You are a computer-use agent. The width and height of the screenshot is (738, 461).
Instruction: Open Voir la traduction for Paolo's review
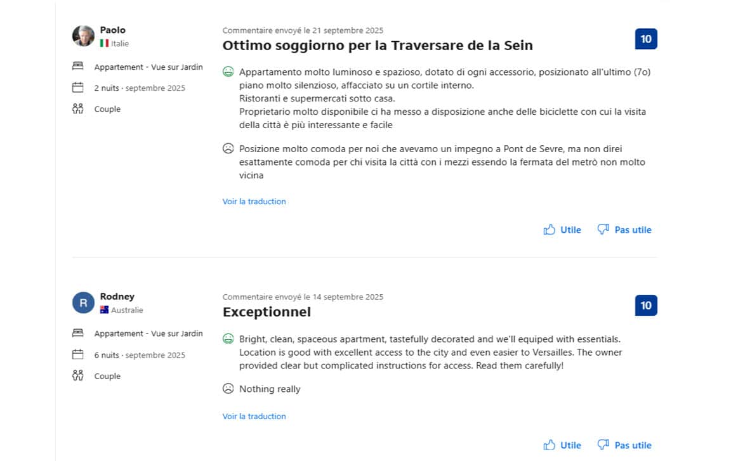[x=254, y=202]
